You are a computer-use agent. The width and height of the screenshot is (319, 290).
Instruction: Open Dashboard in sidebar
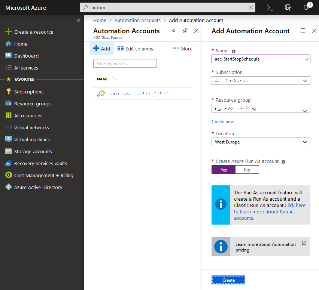[x=26, y=56]
